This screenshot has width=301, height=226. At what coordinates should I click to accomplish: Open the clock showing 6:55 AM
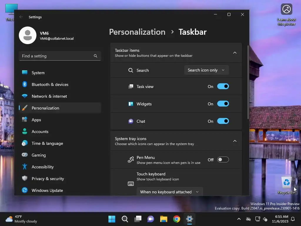[280, 219]
